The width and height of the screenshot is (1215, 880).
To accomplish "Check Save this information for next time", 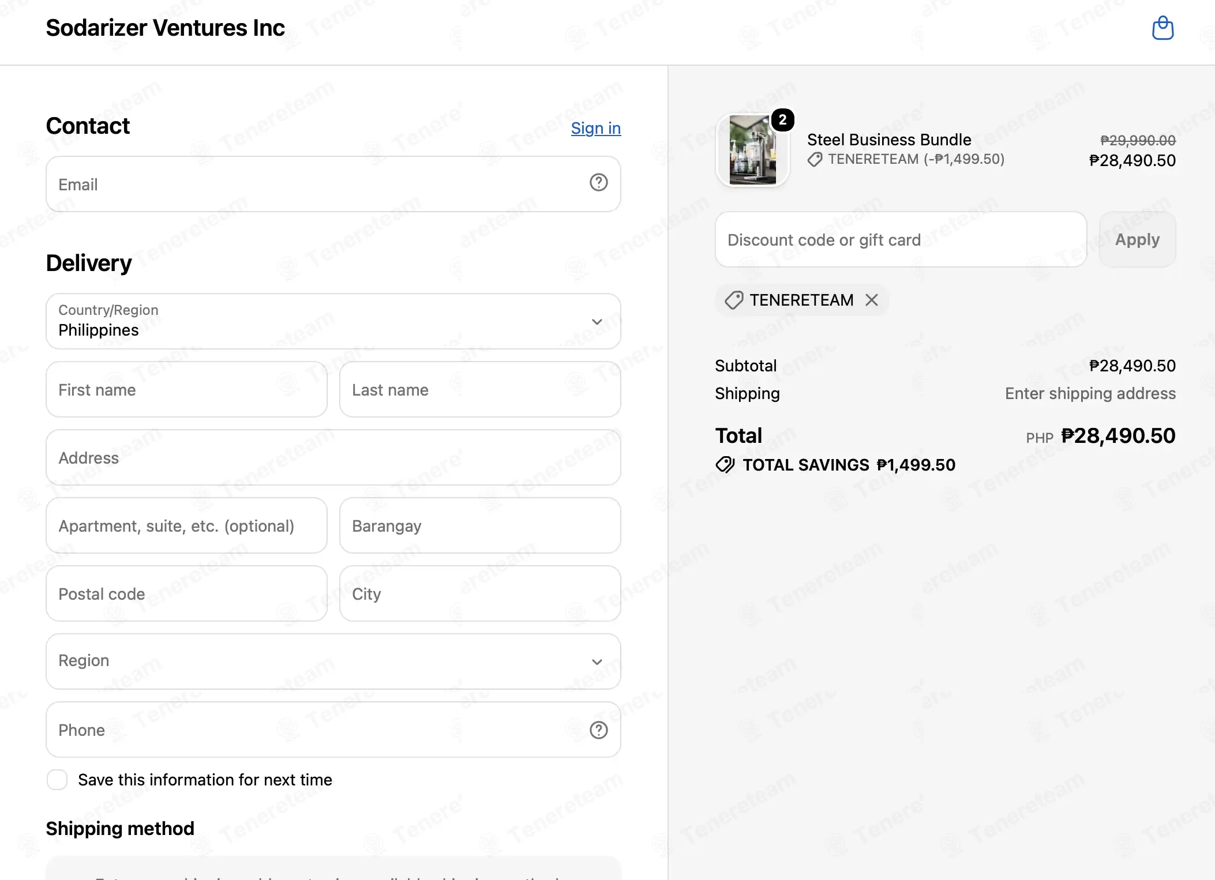I will (57, 780).
